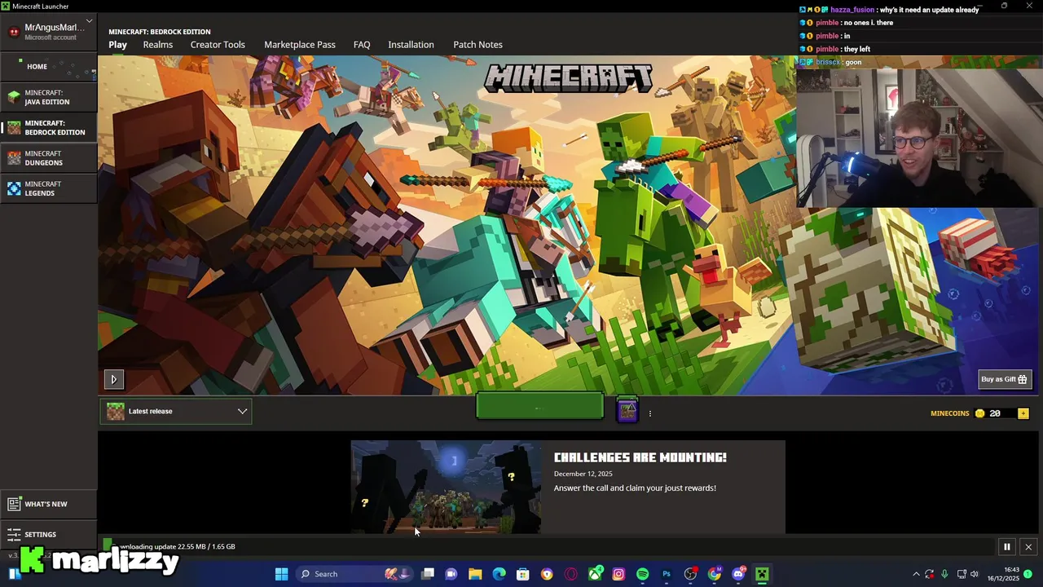This screenshot has height=587, width=1043.
Task: Add Minecoins with the yellow plus button
Action: (1023, 413)
